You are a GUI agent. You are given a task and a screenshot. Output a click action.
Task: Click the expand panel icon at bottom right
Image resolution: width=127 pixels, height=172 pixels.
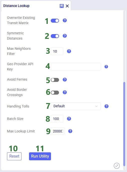tap(117, 166)
